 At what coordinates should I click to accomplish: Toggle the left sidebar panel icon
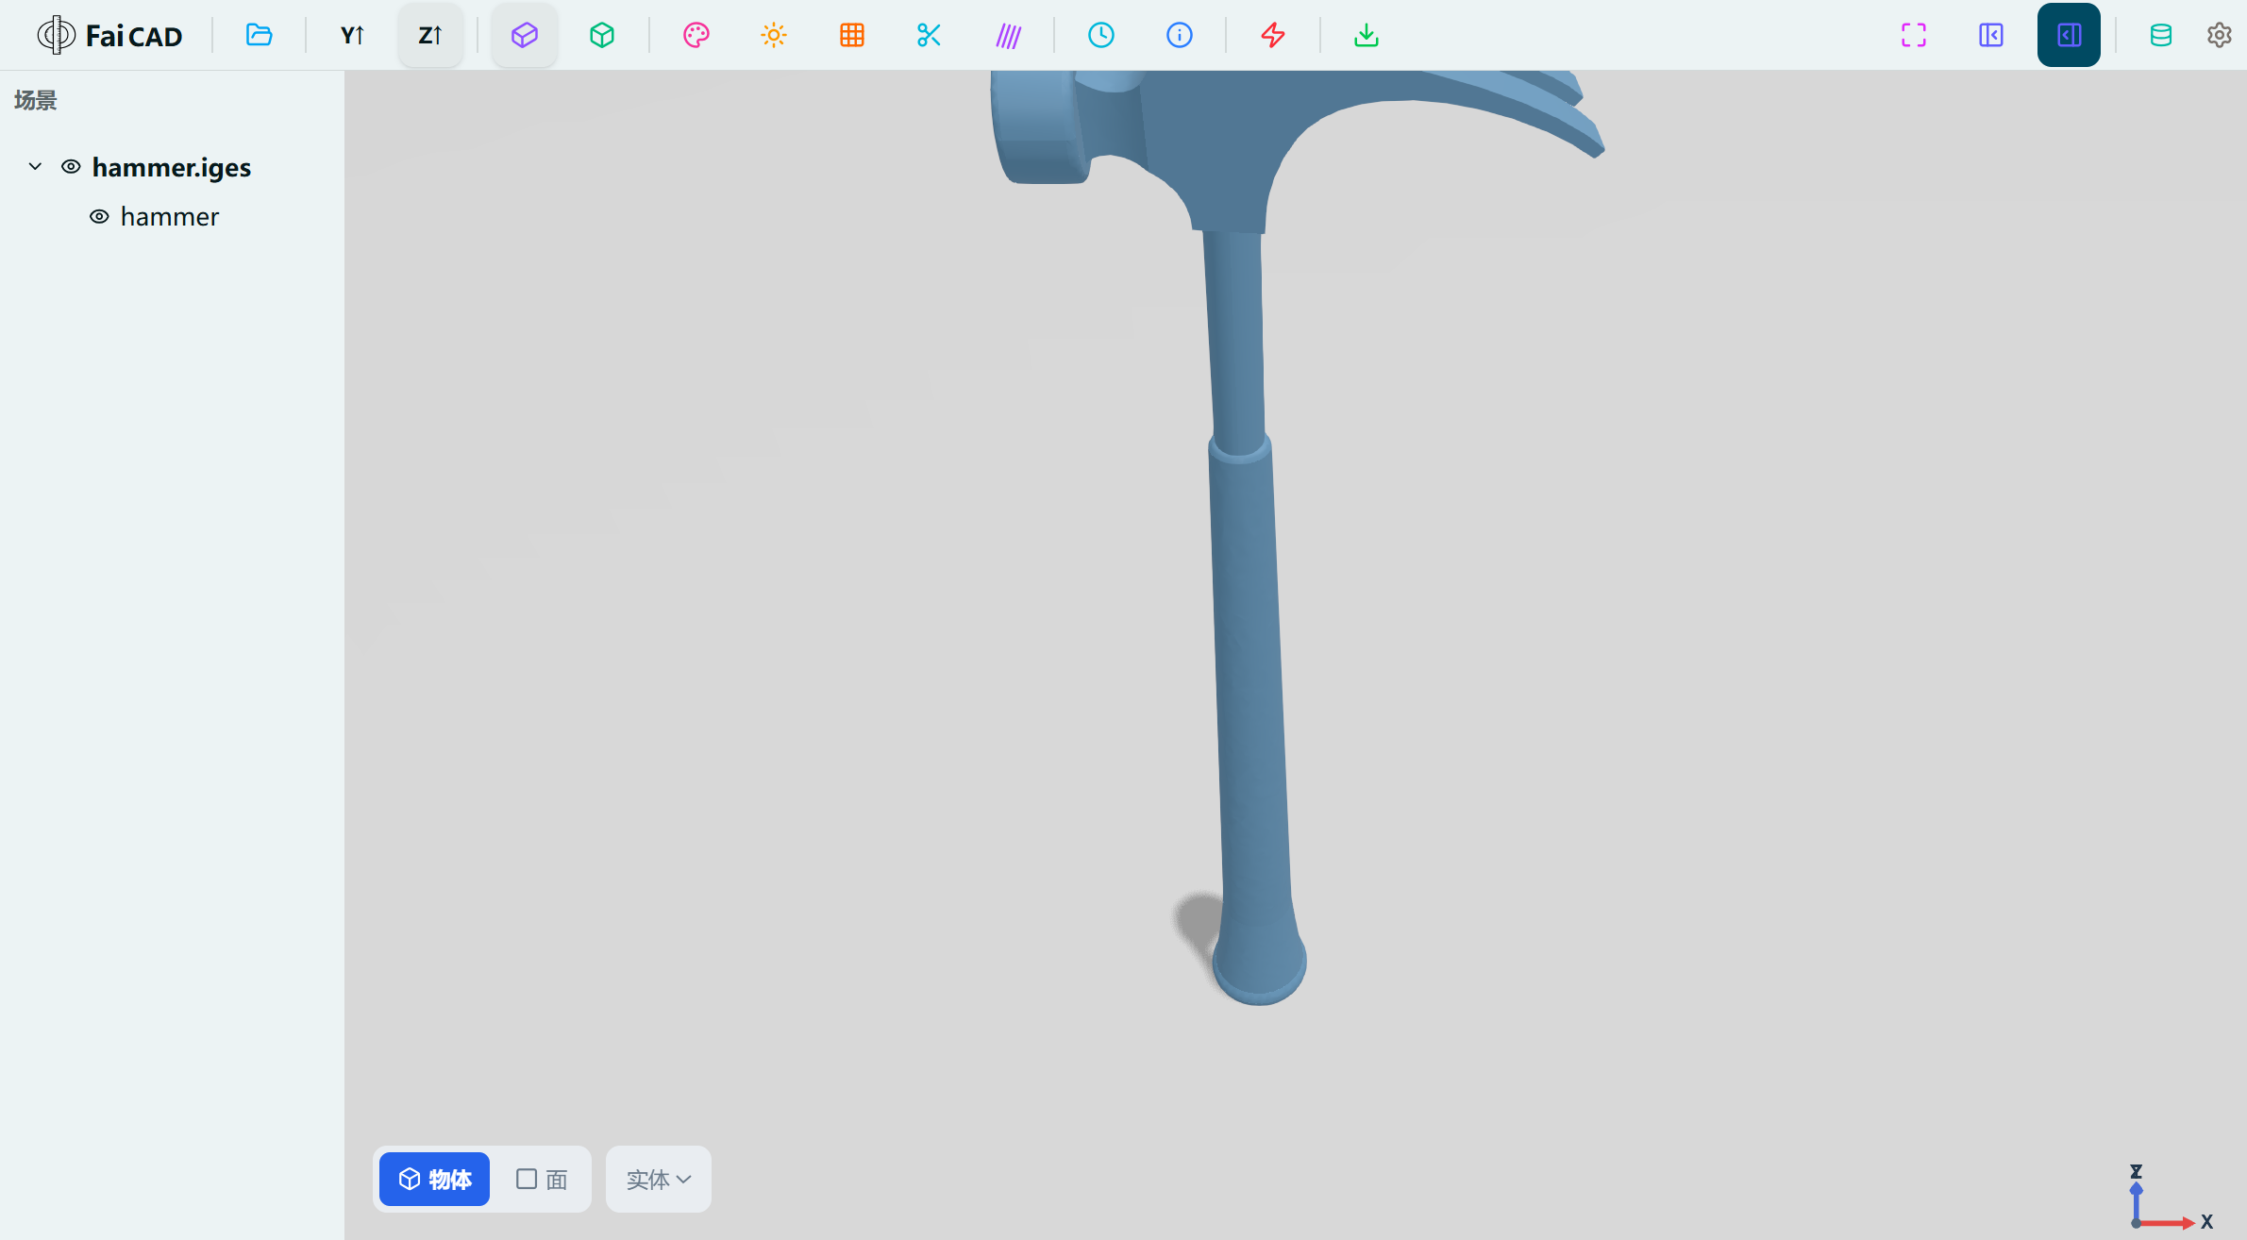click(1991, 36)
